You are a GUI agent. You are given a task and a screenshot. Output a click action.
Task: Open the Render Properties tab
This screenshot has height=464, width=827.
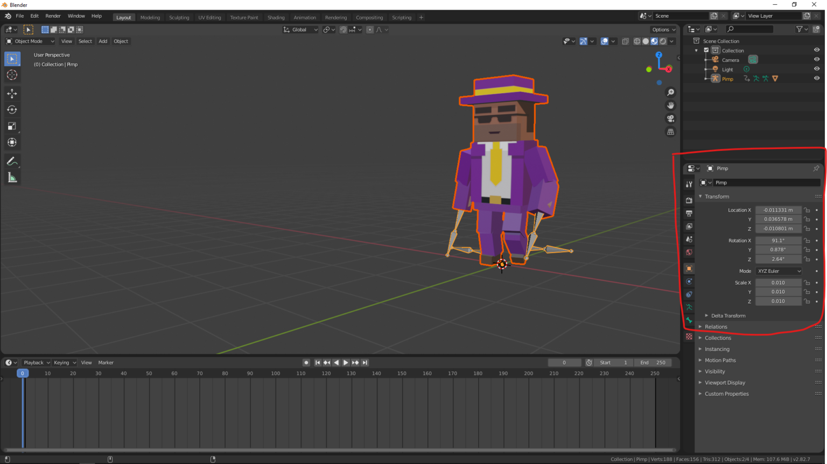point(689,200)
